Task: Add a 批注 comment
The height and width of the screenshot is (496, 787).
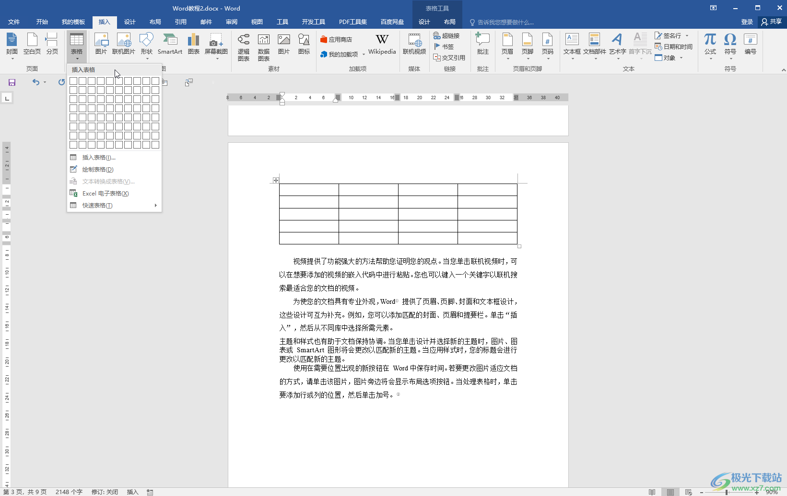Action: pos(483,44)
